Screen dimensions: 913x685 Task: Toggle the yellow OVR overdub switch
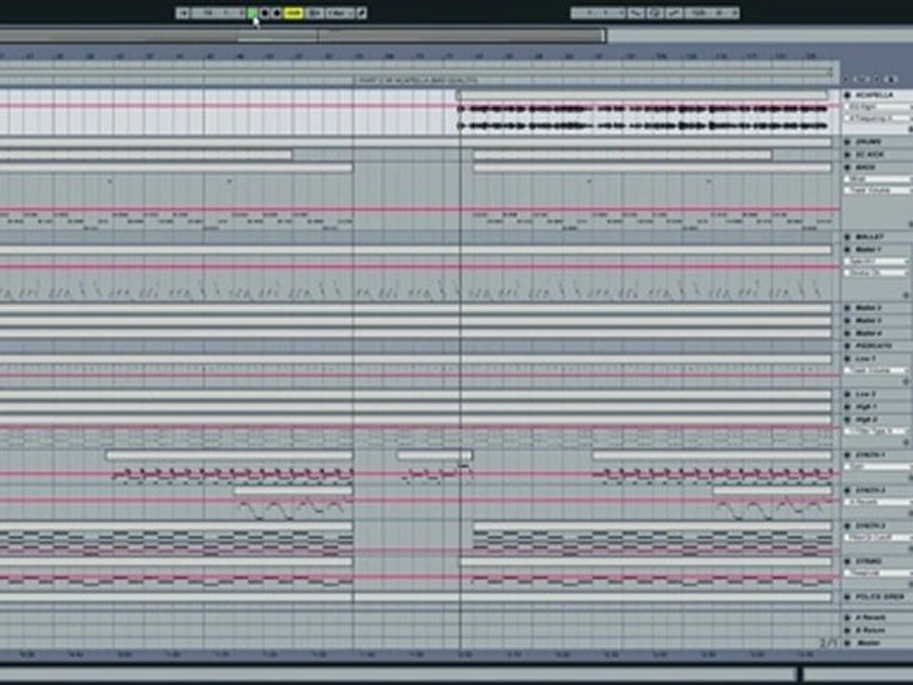pyautogui.click(x=294, y=12)
